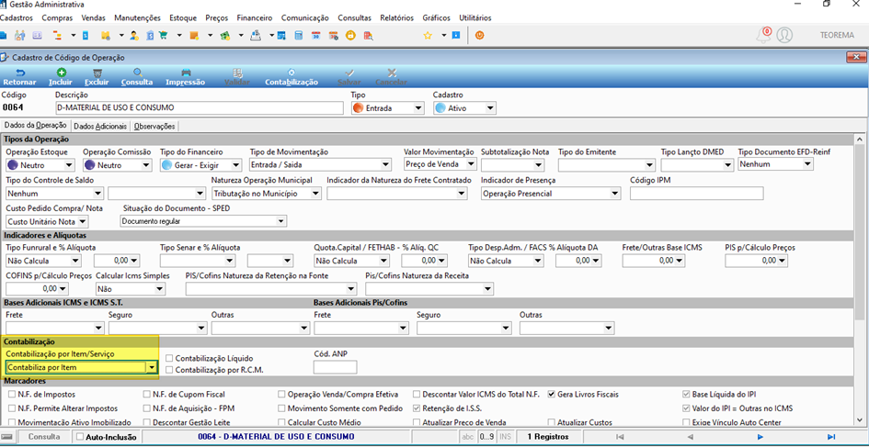Click the Validar icon
869x447 pixels.
click(x=236, y=73)
